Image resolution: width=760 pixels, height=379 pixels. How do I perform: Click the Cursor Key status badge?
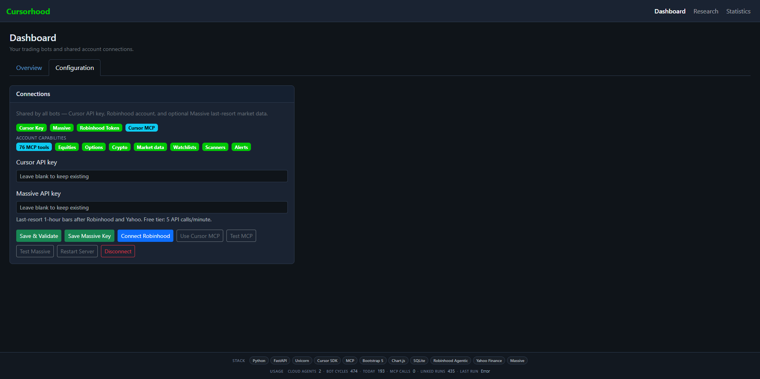[31, 128]
